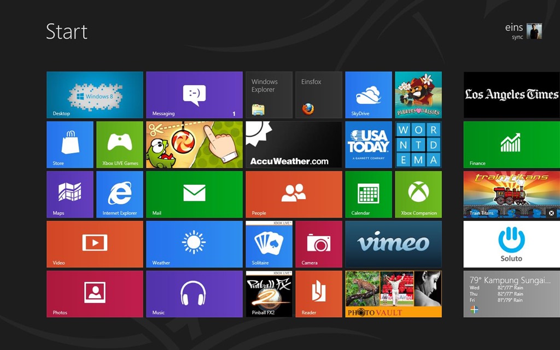Viewport: 560px width, 350px height.
Task: Launch Internet Explorer tile
Action: point(120,194)
